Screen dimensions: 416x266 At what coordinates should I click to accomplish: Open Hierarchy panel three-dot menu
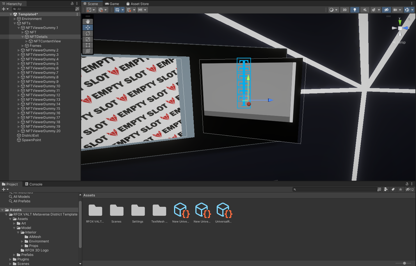coord(77,4)
